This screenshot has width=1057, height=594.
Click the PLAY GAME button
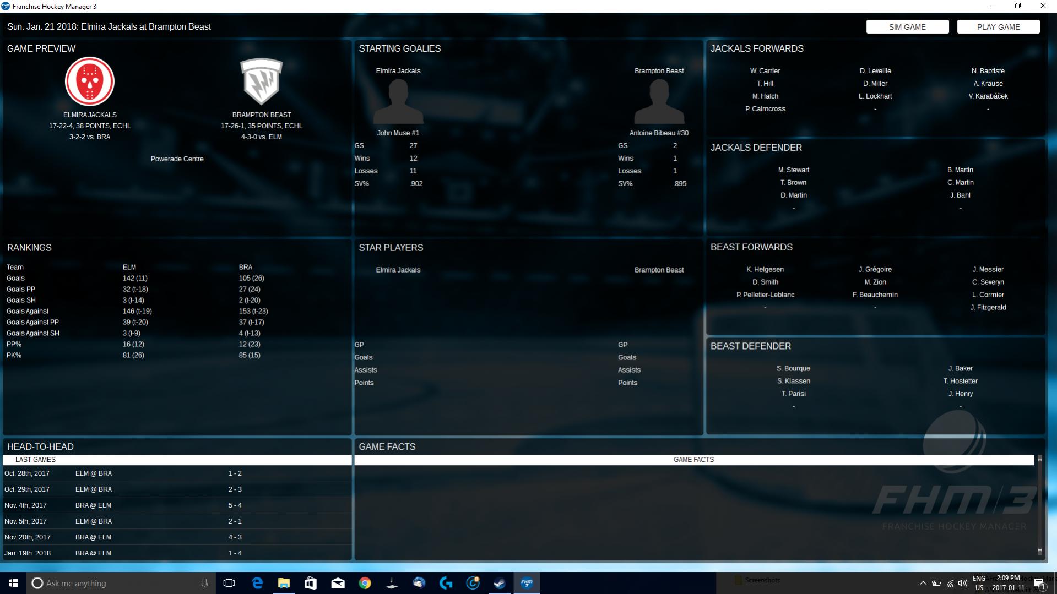998,27
